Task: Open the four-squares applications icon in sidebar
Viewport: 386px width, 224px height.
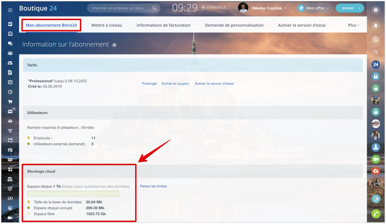Action: [10, 169]
